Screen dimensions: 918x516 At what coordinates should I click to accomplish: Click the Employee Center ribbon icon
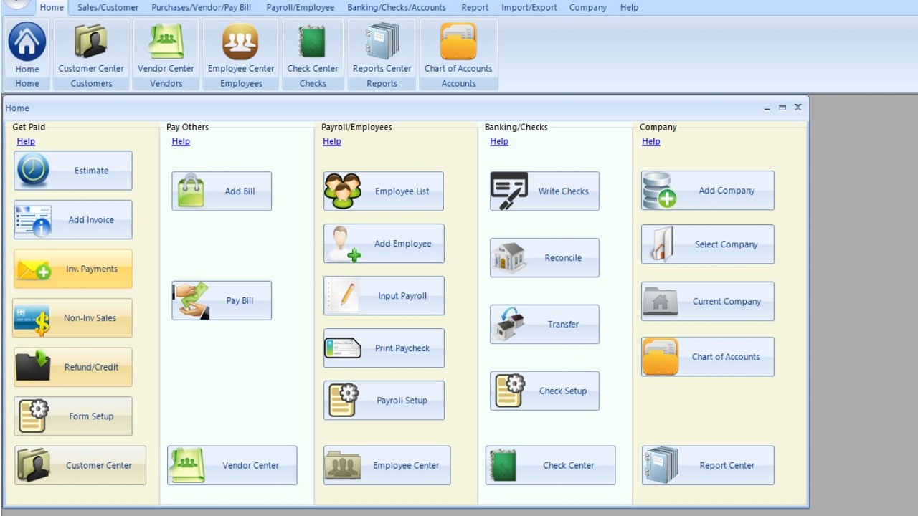241,47
